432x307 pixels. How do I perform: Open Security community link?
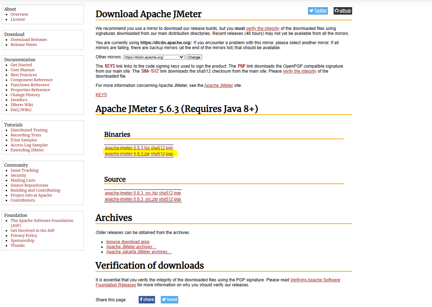pyautogui.click(x=19, y=175)
